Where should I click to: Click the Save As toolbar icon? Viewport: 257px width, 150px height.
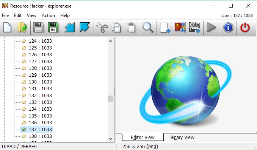coord(53,28)
